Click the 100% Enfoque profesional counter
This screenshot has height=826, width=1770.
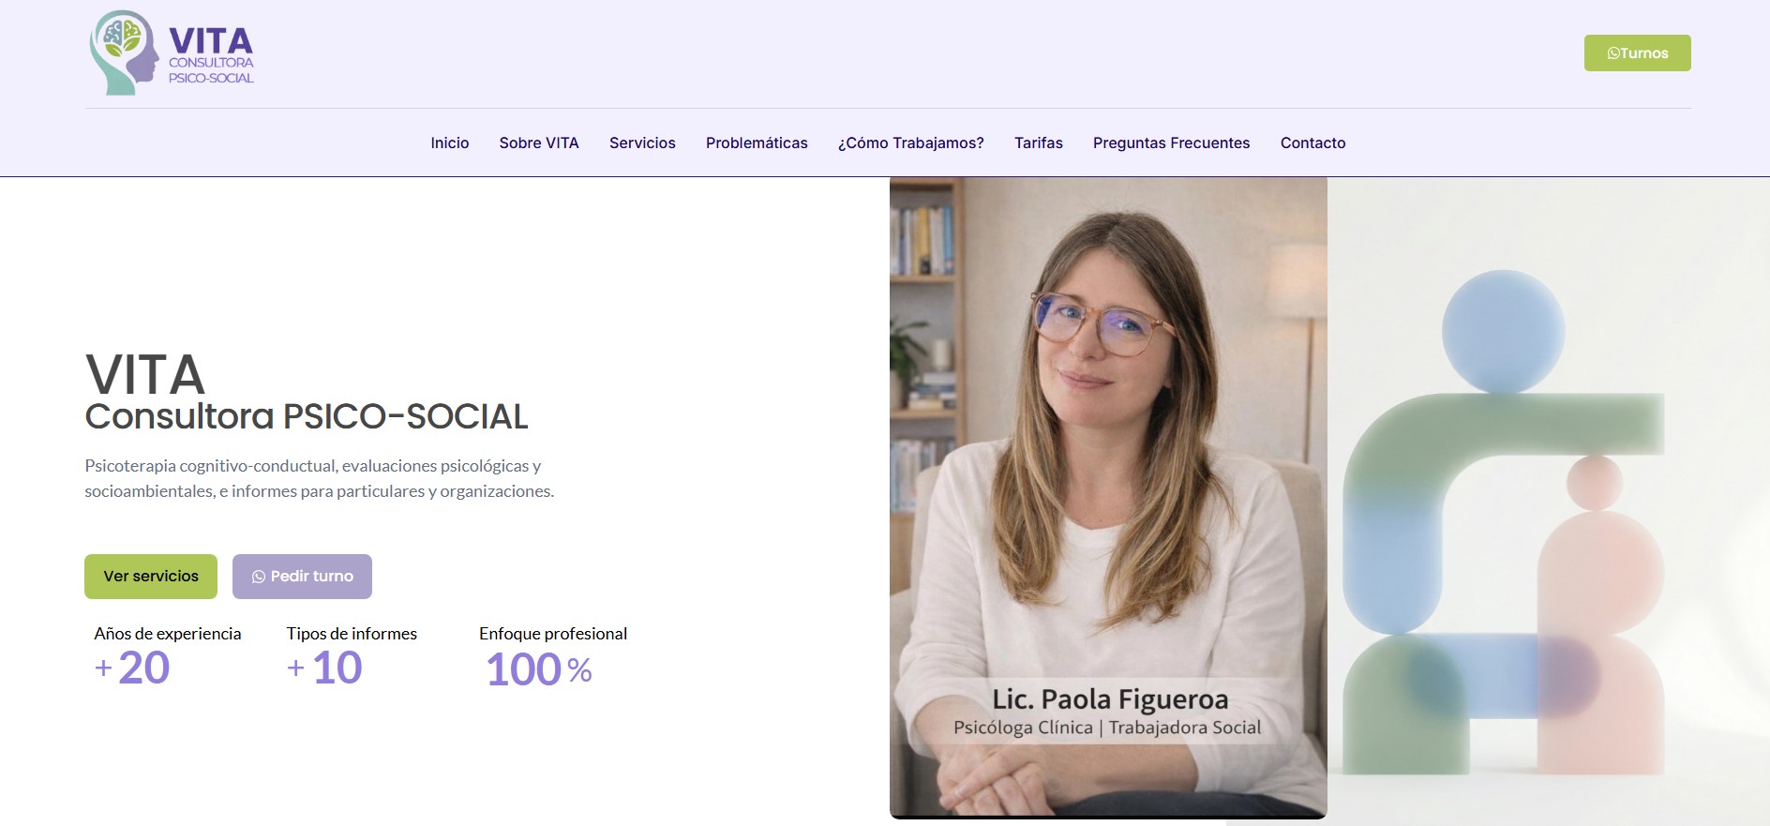click(539, 669)
